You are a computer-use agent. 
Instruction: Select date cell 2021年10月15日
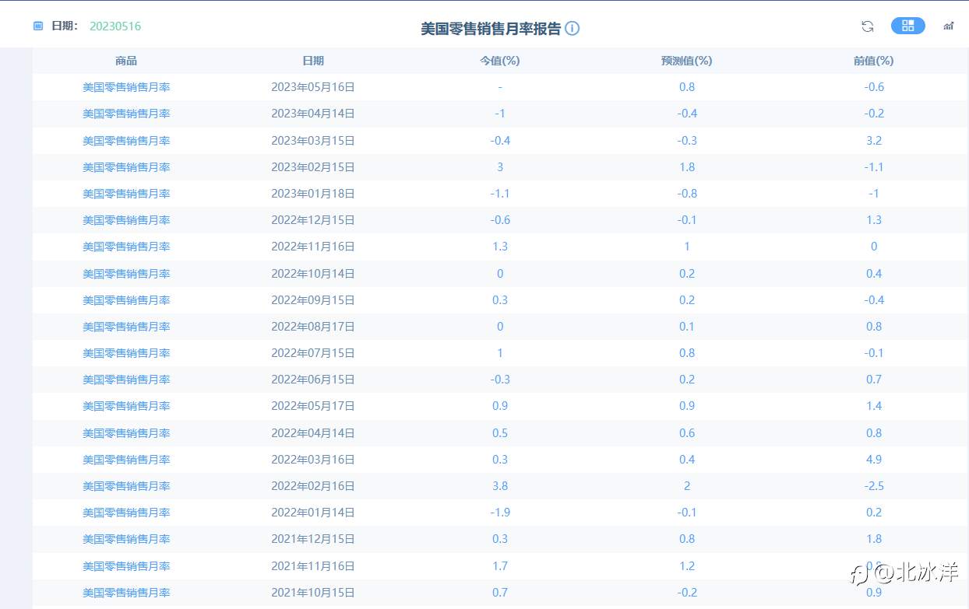pos(313,593)
